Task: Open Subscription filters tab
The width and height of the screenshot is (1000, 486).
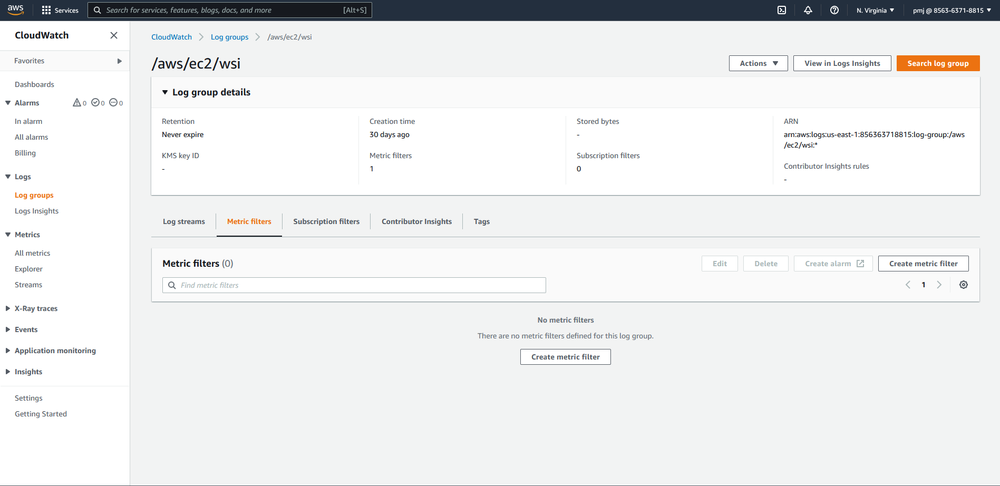Action: pyautogui.click(x=326, y=221)
